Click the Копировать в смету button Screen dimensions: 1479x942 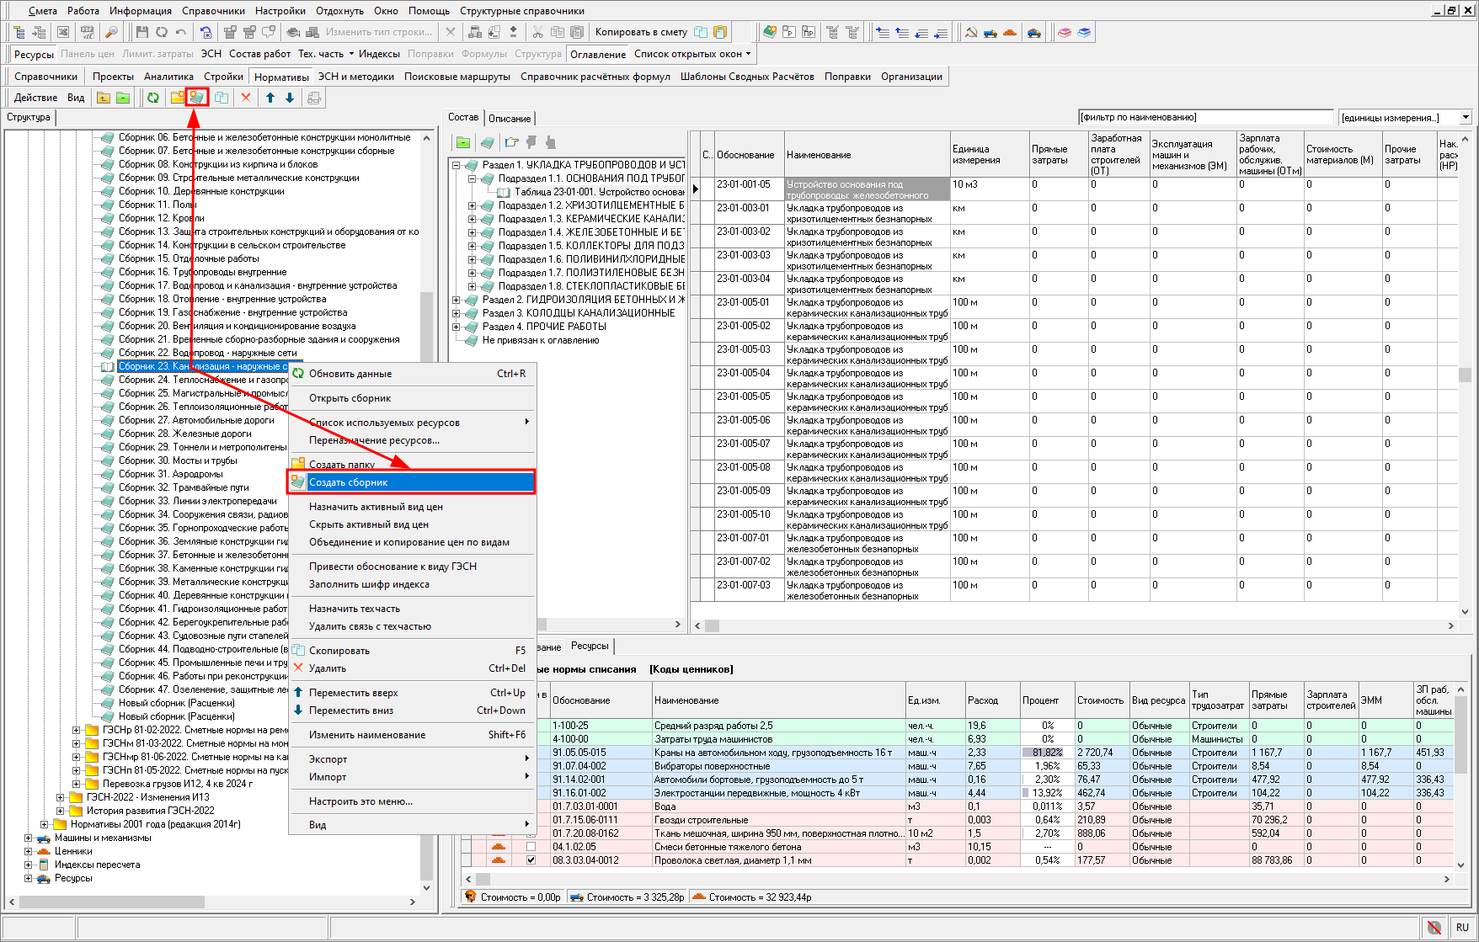click(641, 32)
